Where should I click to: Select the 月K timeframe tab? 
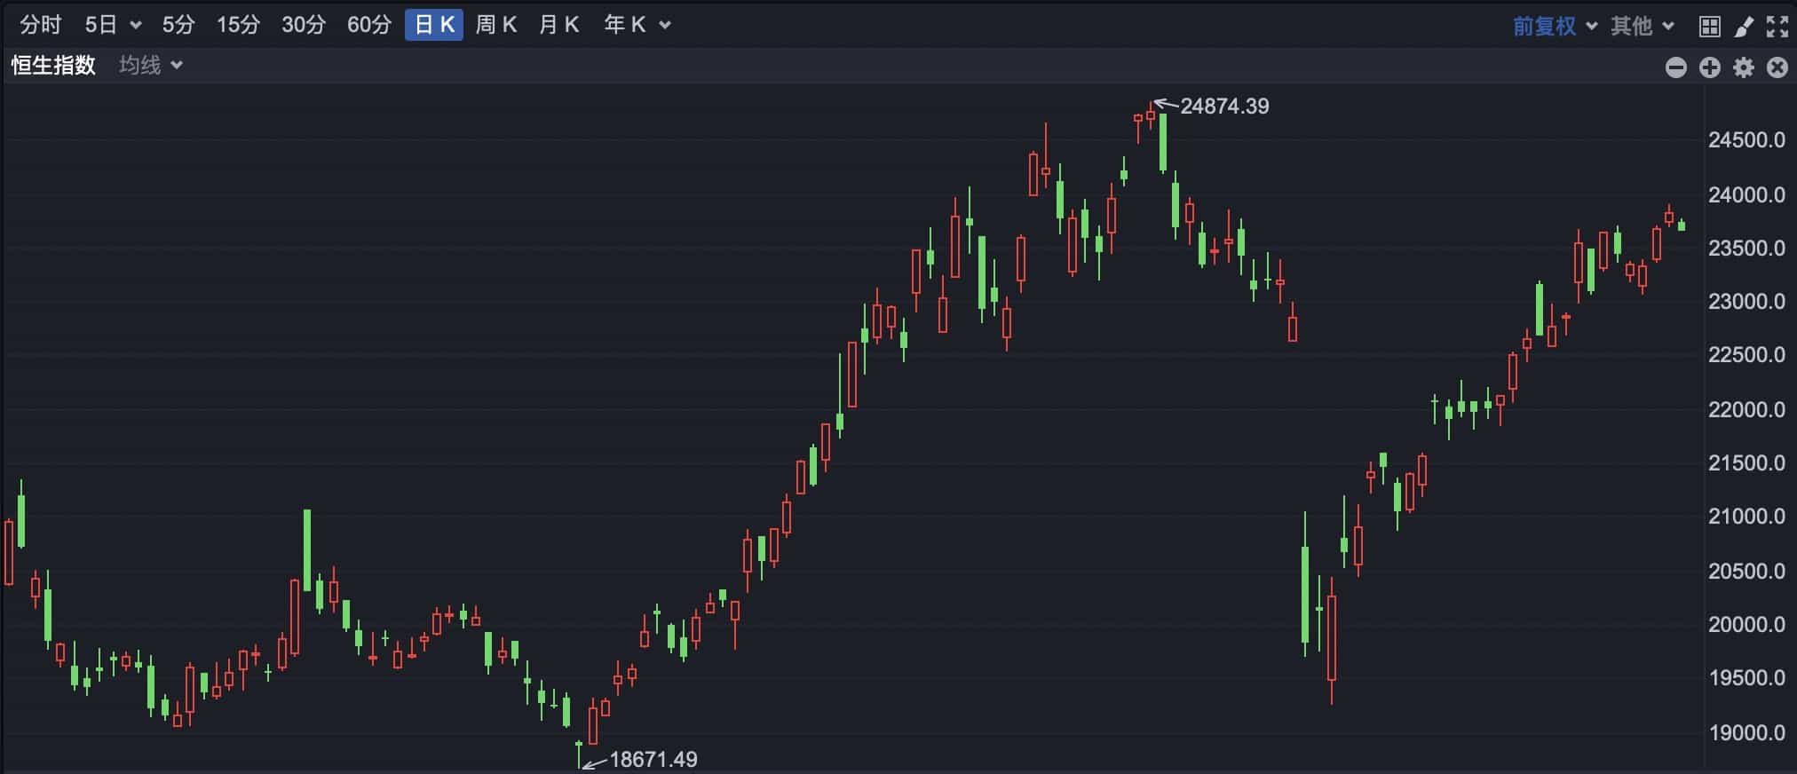558,25
